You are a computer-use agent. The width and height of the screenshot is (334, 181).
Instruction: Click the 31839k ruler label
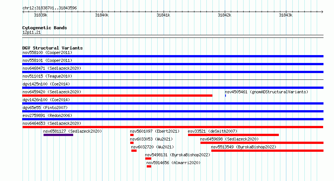[41, 15]
